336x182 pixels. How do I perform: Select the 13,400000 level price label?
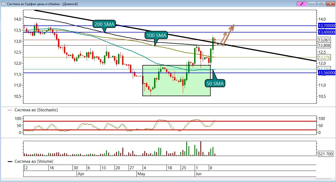coord(327,32)
